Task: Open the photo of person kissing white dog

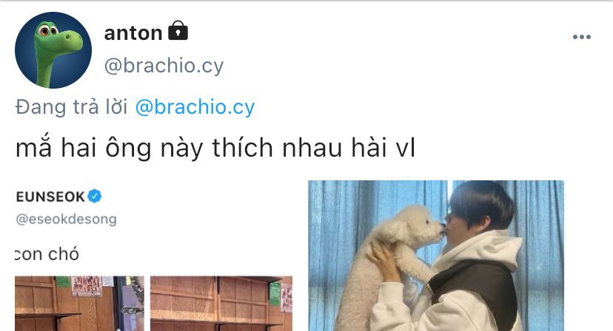Action: click(436, 256)
